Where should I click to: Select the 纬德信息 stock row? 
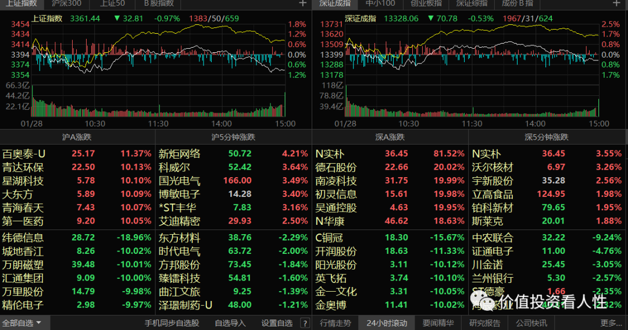77,238
